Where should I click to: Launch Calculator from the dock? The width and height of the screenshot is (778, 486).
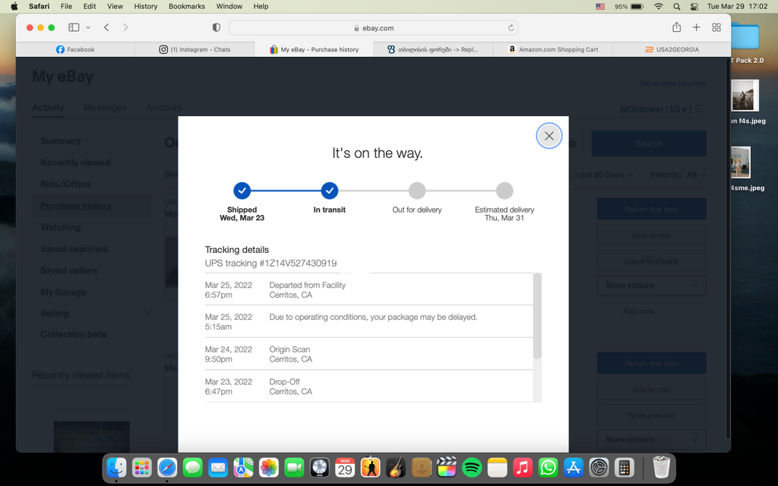625,468
